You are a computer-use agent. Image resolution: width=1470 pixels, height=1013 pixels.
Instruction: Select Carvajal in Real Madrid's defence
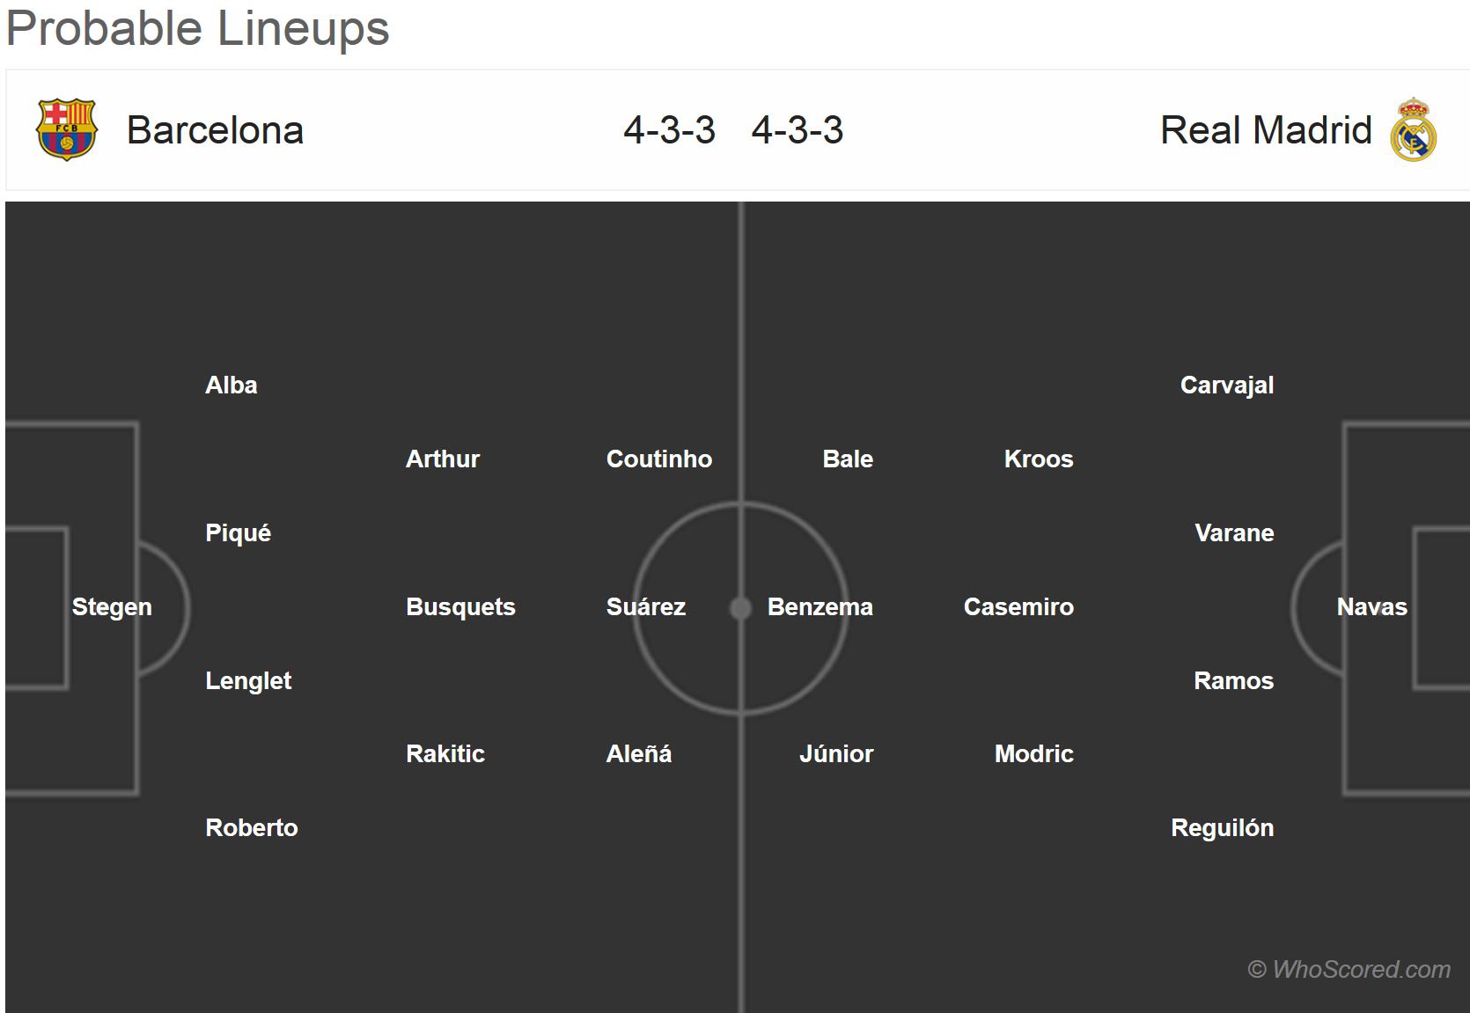coord(1226,385)
